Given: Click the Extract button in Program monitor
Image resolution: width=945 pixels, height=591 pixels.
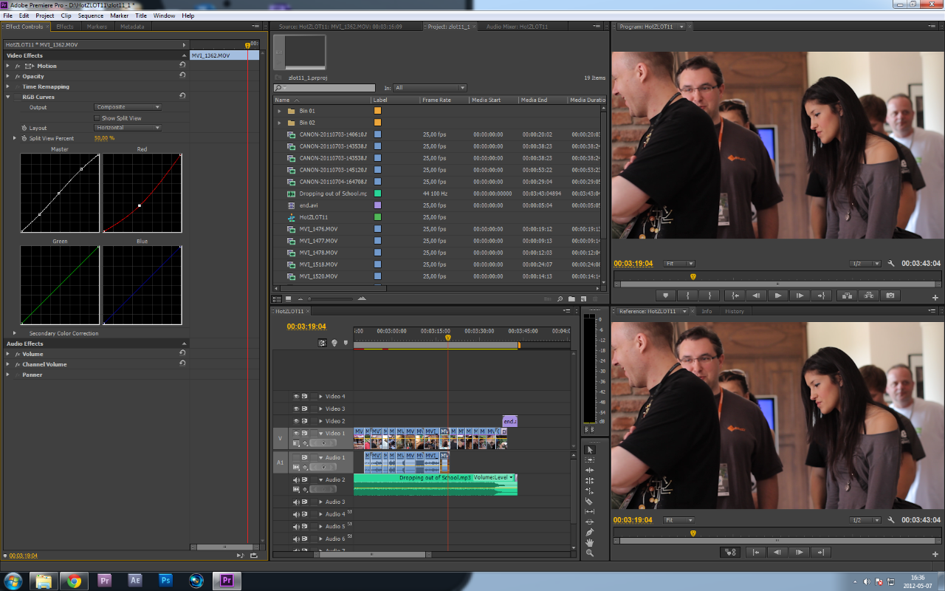Looking at the screenshot, I should click(x=867, y=295).
